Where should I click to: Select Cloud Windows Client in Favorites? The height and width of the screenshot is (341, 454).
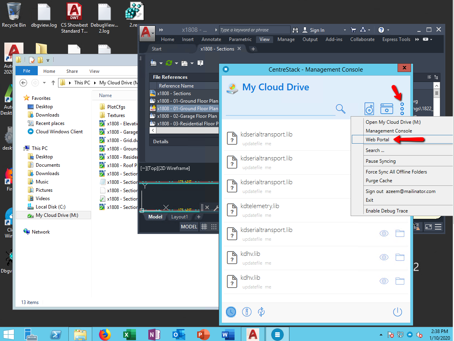pyautogui.click(x=59, y=132)
